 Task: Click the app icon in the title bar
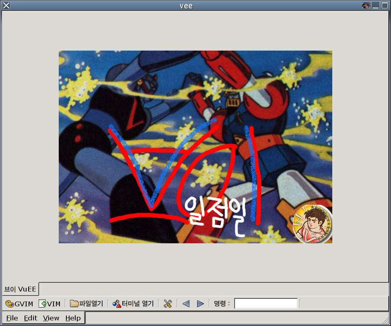pyautogui.click(x=366, y=5)
